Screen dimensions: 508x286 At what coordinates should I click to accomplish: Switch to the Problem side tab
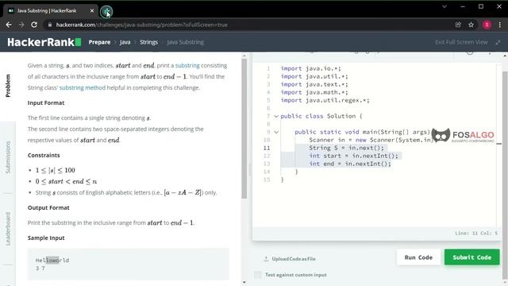tap(8, 86)
